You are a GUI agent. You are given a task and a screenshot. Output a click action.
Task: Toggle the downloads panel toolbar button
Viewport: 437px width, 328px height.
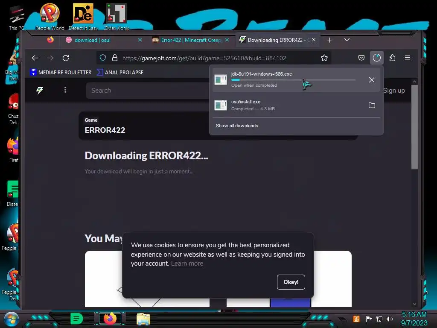[376, 58]
